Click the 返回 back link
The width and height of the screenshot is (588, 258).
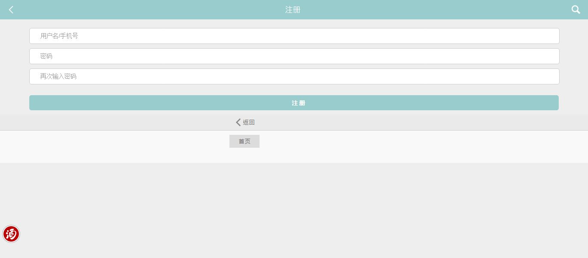[x=245, y=122]
